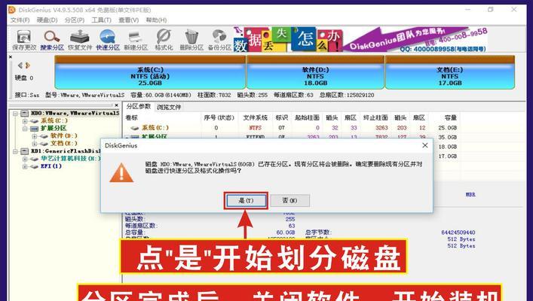Click the 备份分区 toolbar icon

click(x=219, y=40)
